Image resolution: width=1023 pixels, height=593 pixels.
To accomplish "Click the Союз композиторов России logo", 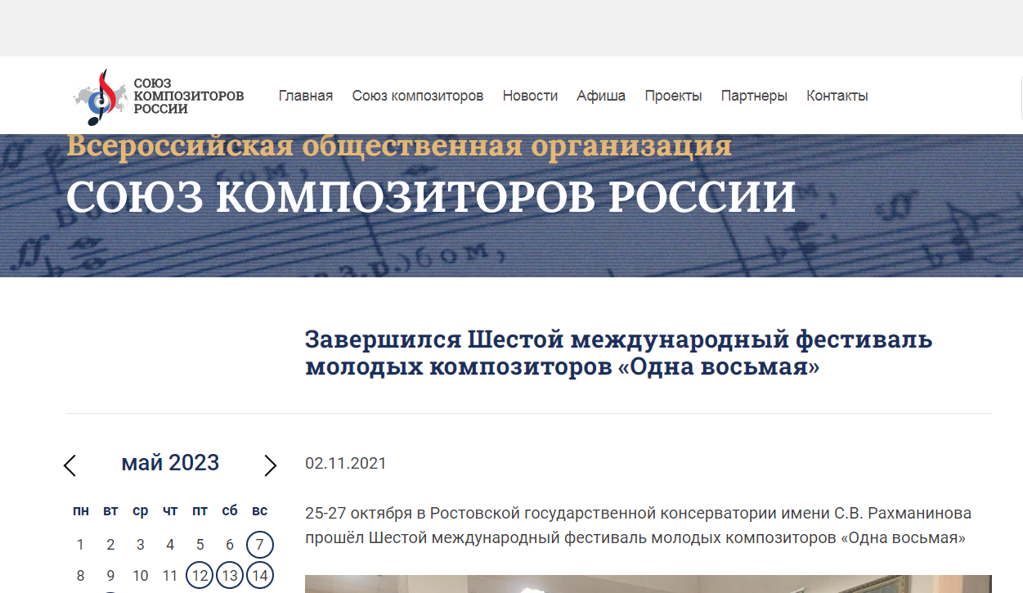I will click(159, 97).
